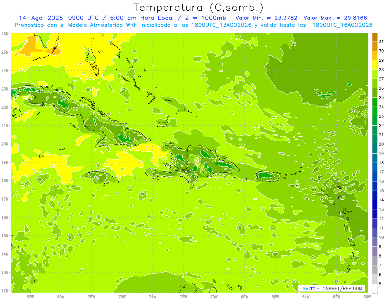This screenshot has height=301, width=390.
Task: Click the "1800UTC_16AGO2026" valid-until time text
Action: point(342,25)
